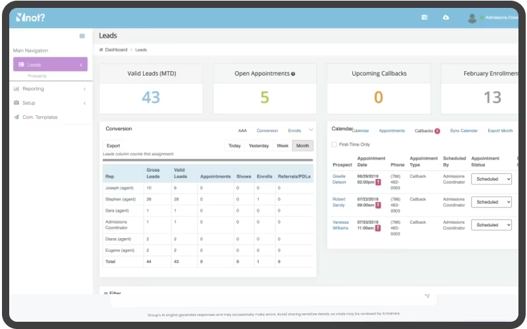Click the Valid Leads (MTD) value 43
Viewport: 527px width, 329px height.
151,97
